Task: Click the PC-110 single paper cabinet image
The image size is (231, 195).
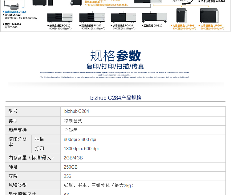Action: pyautogui.click(x=60, y=17)
